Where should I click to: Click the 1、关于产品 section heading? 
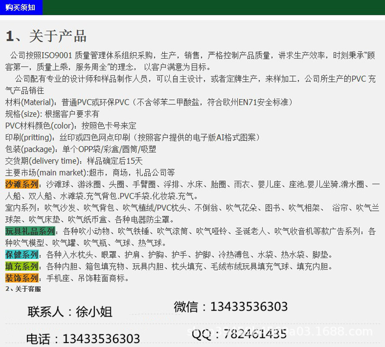pyautogui.click(x=46, y=36)
